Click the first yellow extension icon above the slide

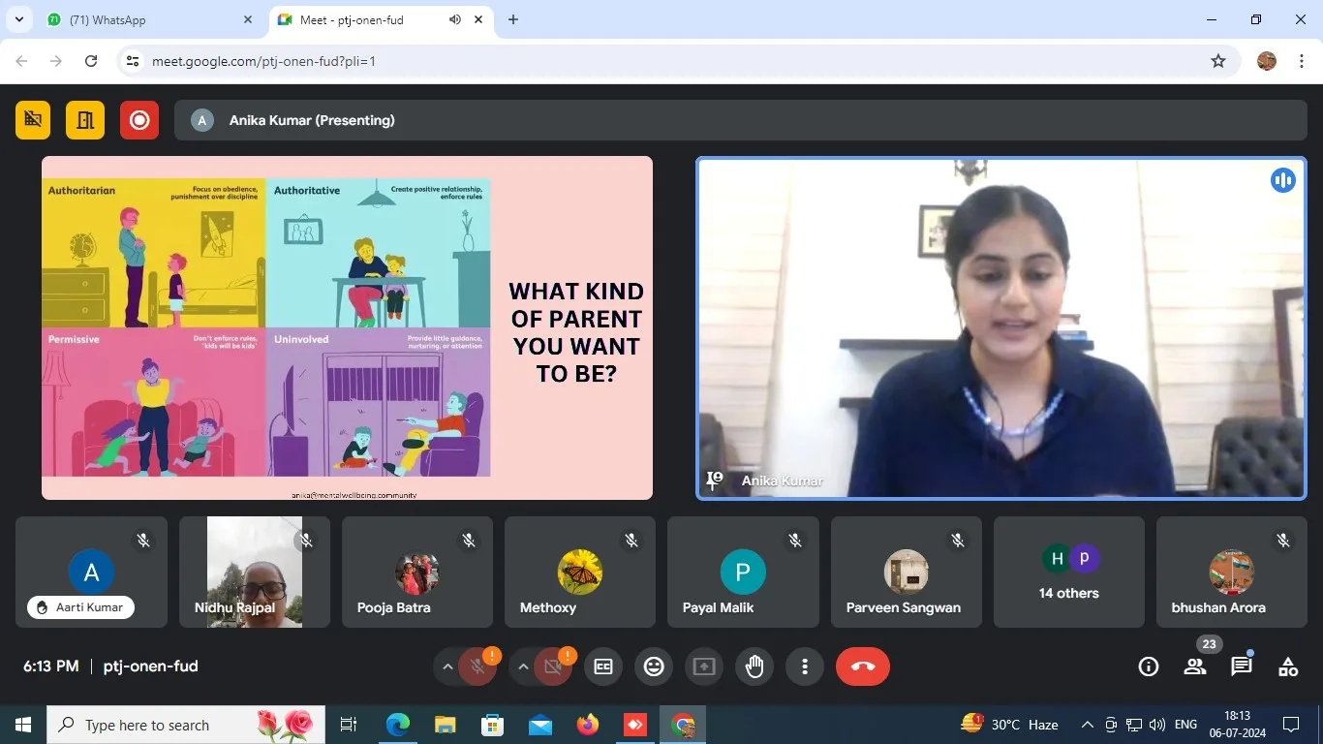pyautogui.click(x=33, y=120)
